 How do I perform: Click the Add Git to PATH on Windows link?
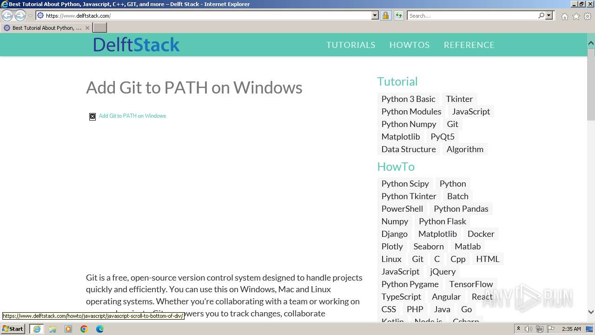pos(132,116)
